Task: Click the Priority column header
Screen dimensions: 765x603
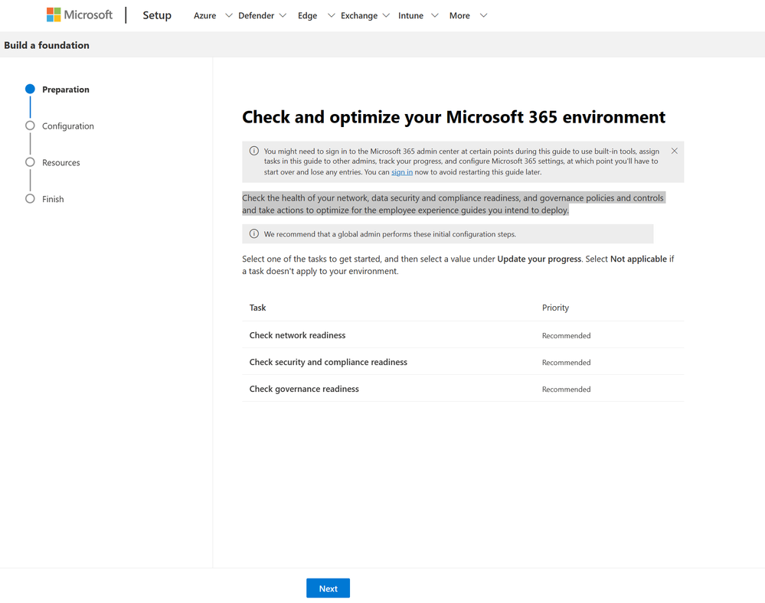Action: [x=555, y=308]
